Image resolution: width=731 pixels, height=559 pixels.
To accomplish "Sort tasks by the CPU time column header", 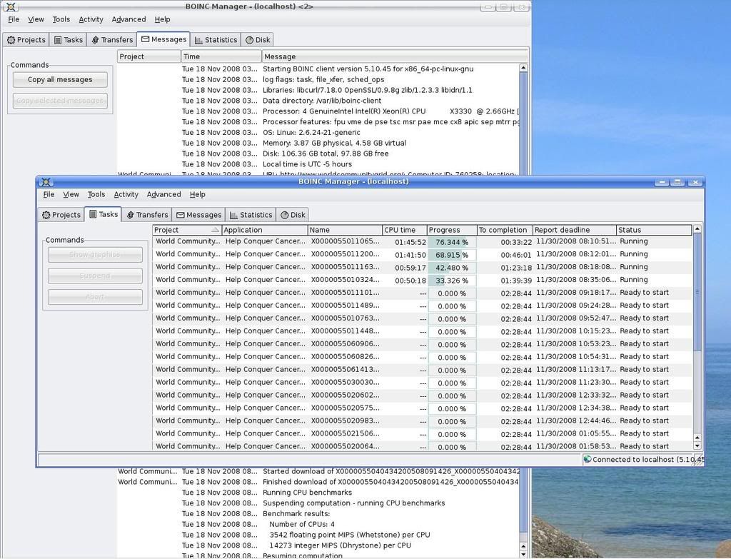I will coord(405,230).
